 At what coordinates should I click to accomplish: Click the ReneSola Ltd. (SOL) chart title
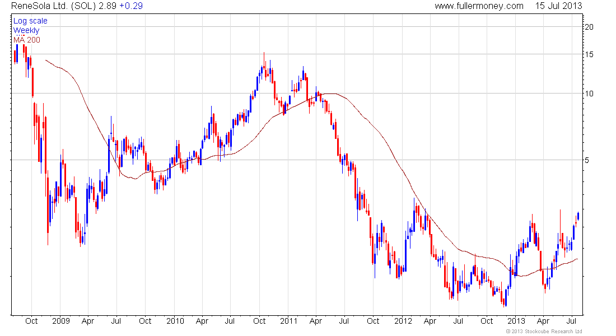click(x=53, y=6)
